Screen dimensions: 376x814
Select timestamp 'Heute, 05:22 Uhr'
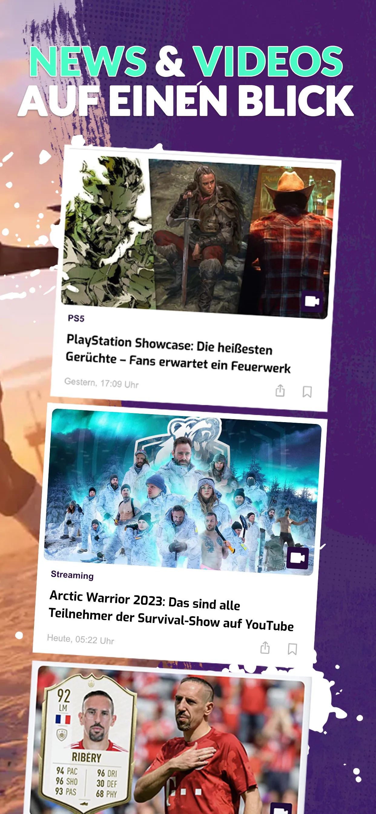(81, 639)
